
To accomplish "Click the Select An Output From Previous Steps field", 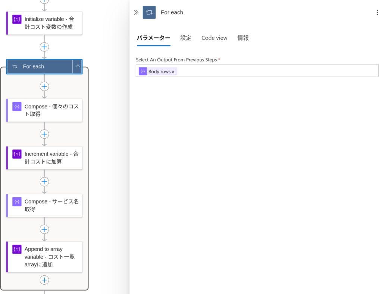I will 257,71.
